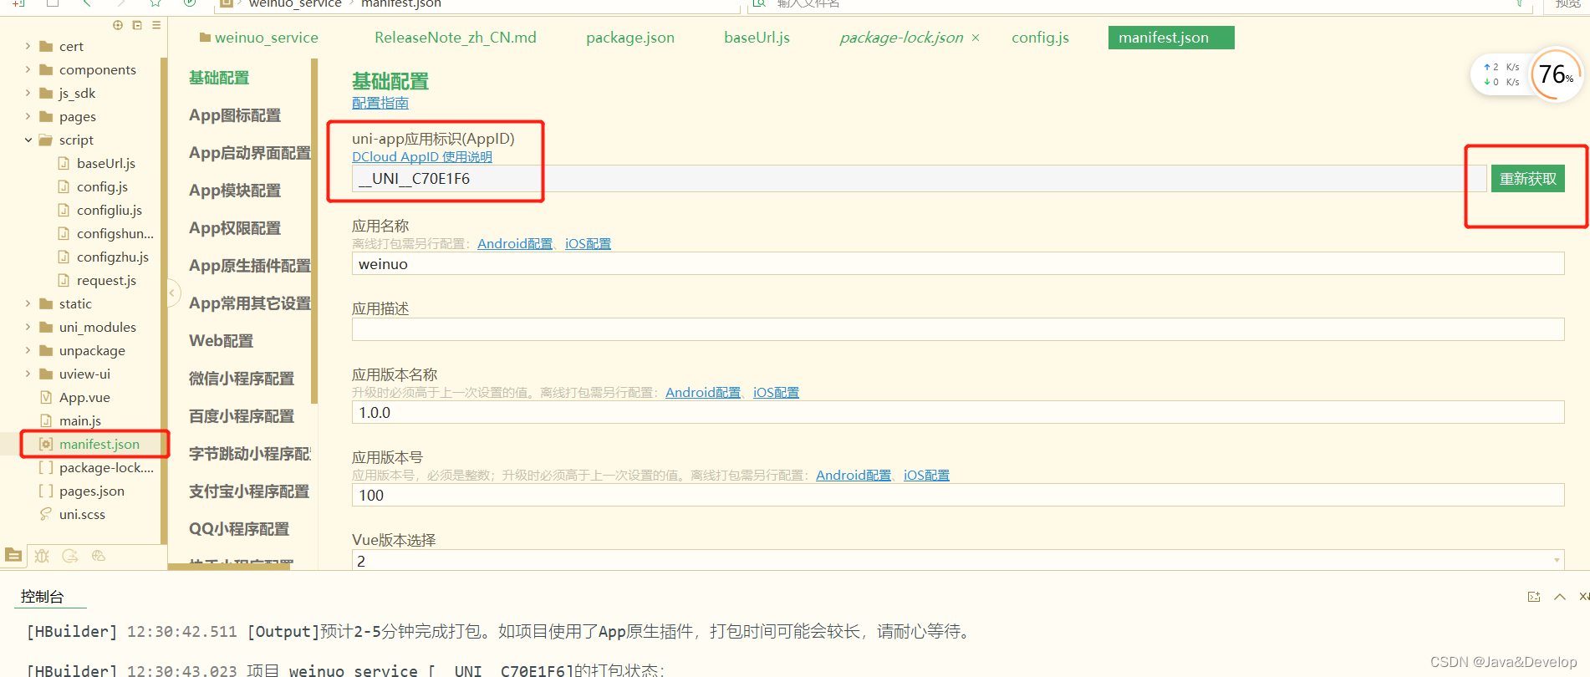The height and width of the screenshot is (677, 1590).
Task: Click the weinuo_service folder tab icon
Action: point(205,38)
